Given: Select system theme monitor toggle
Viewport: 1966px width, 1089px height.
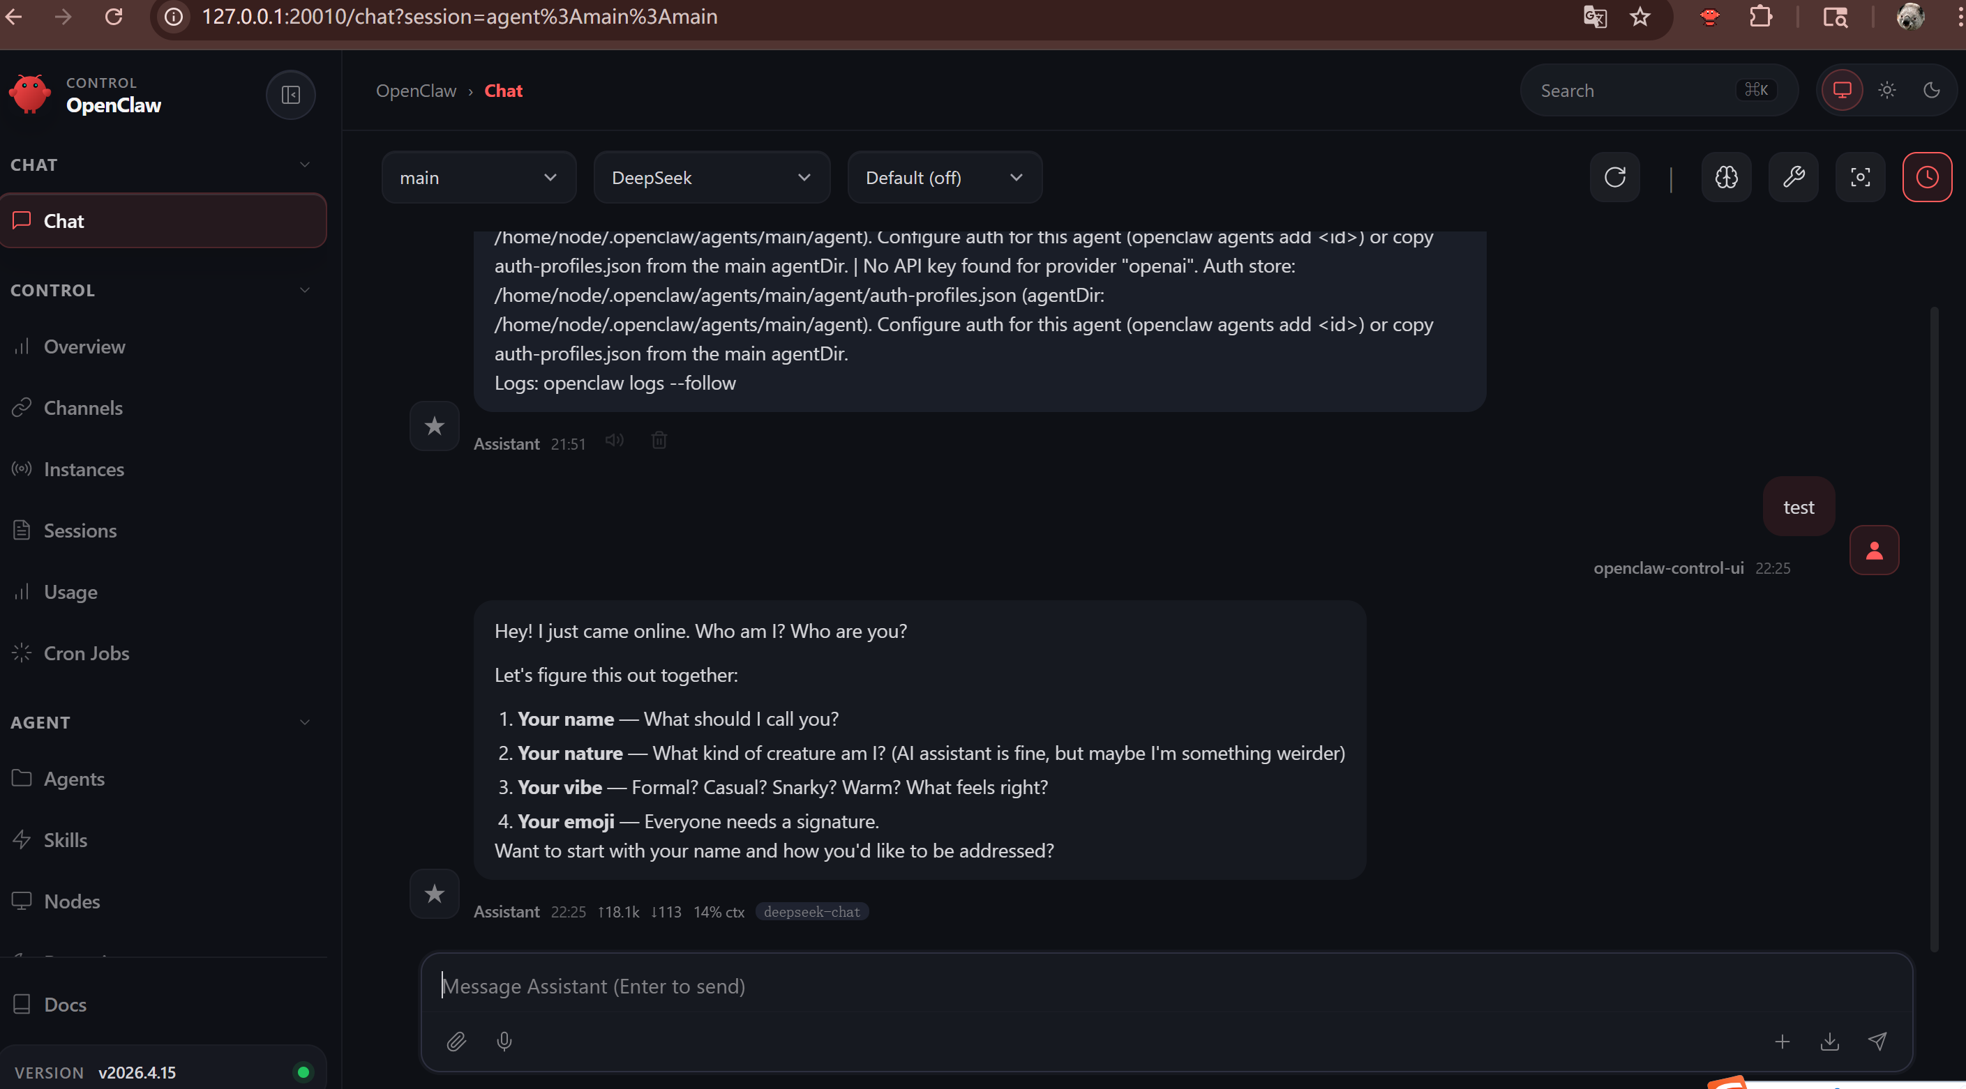Looking at the screenshot, I should (x=1843, y=91).
